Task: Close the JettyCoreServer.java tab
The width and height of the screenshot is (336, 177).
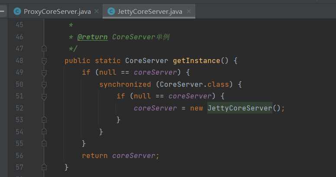Action: [x=188, y=11]
